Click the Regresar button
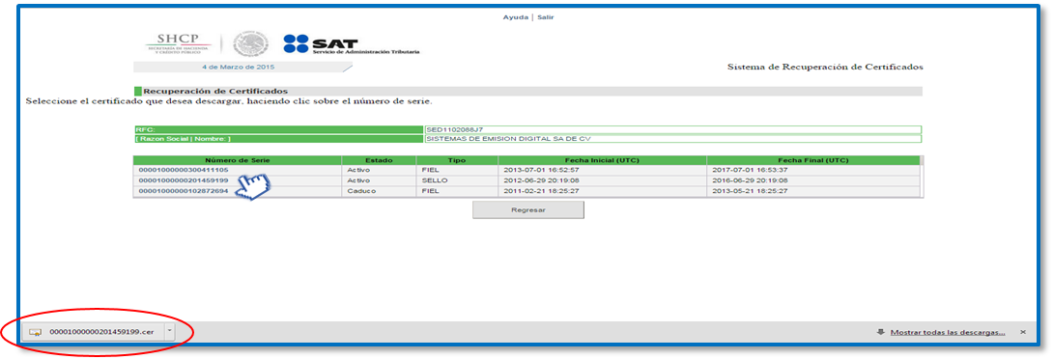Screen dimensions: 1053x359 click(x=527, y=209)
